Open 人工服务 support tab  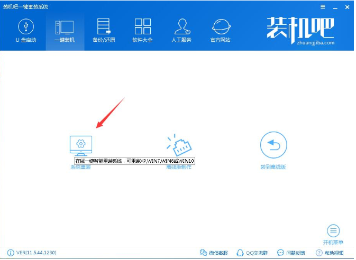[182, 31]
